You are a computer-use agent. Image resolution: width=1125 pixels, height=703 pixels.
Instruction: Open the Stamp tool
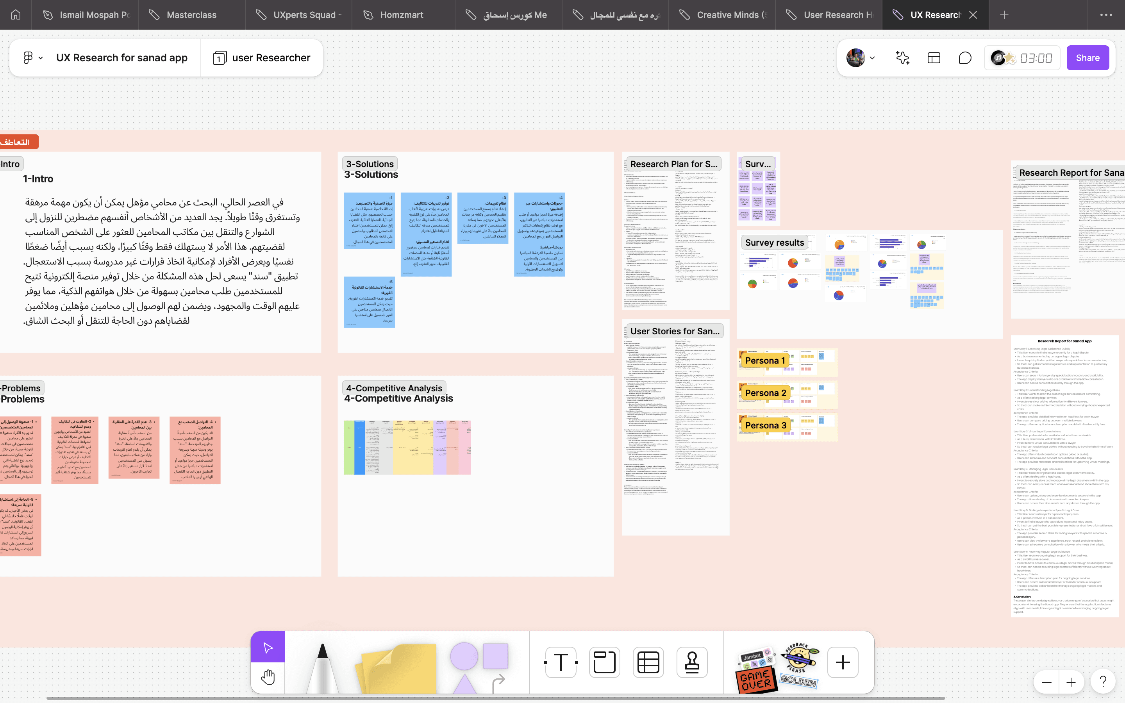(x=692, y=662)
